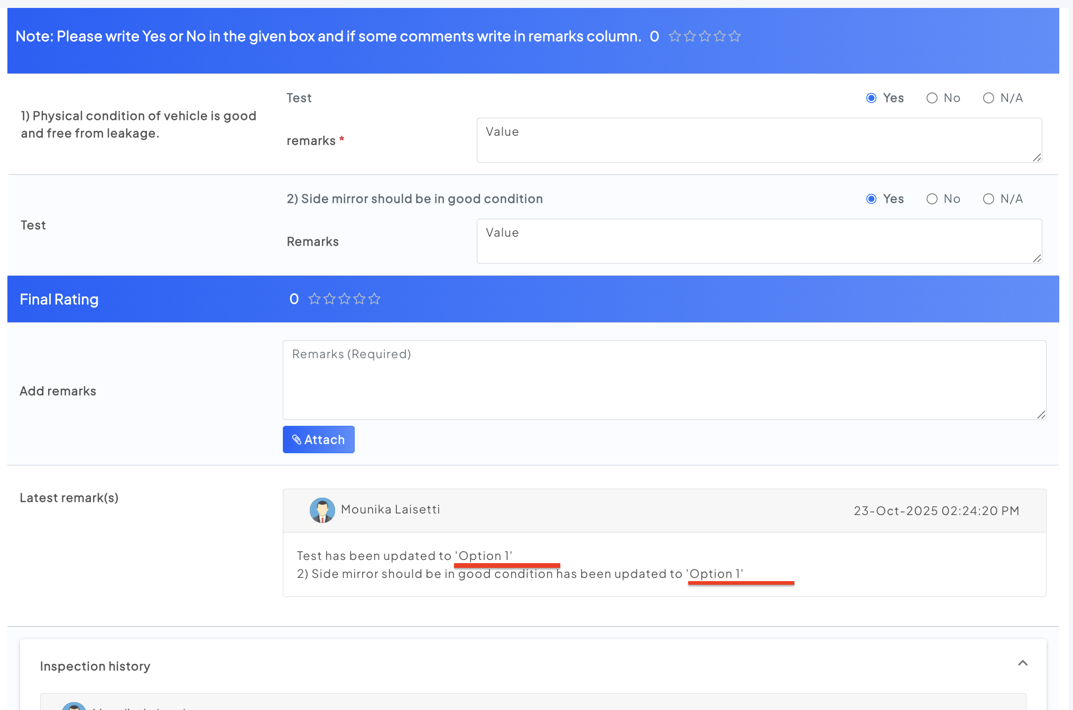Screen dimensions: 1073x710
Task: Click first star in Final Rating row
Action: point(314,299)
